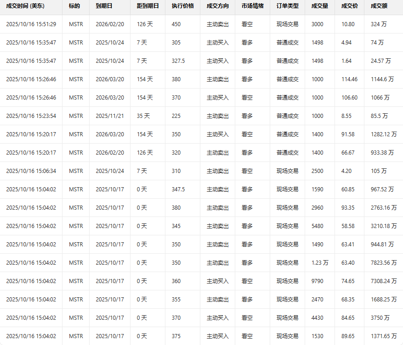The height and width of the screenshot is (345, 403).
Task: Click the volume 3000 cell
Action: click(x=318, y=24)
